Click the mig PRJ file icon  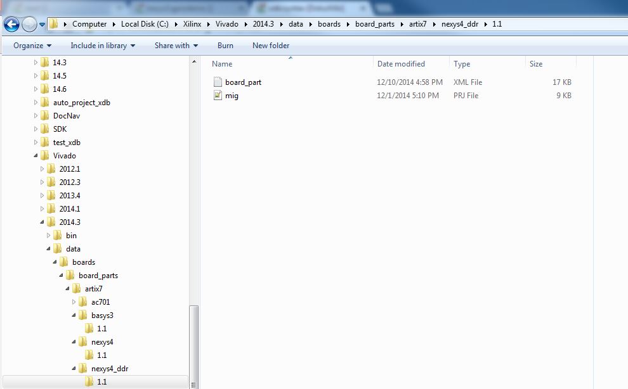(x=218, y=95)
